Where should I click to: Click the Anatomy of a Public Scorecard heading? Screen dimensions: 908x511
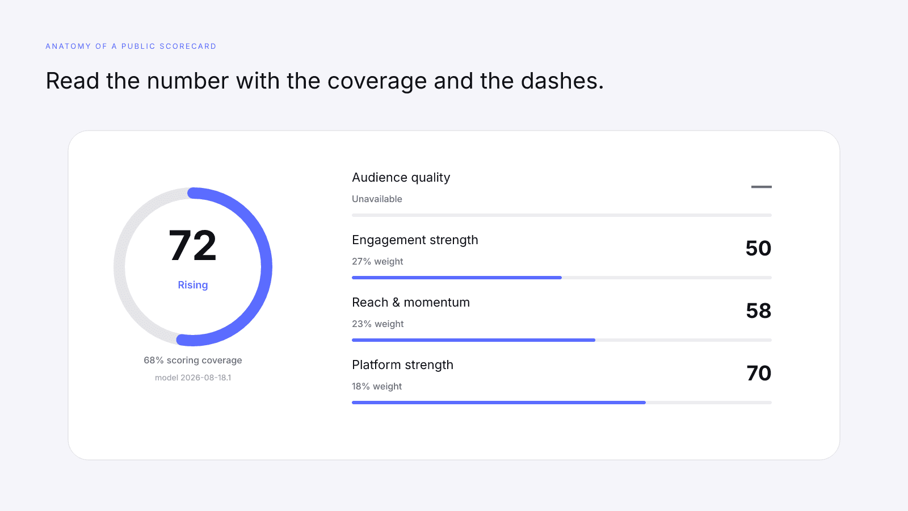point(131,47)
